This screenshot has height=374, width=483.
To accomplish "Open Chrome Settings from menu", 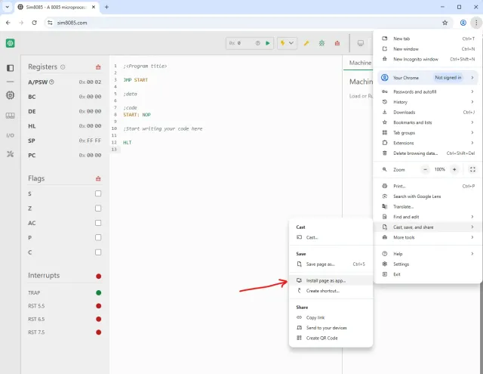I will click(x=428, y=264).
